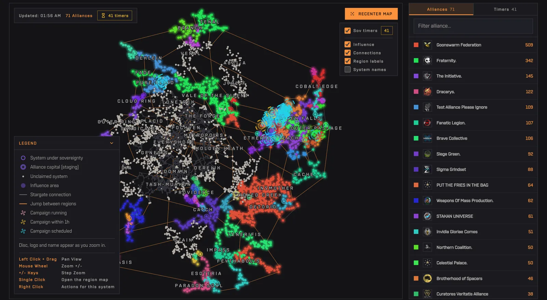This screenshot has width=547, height=300.
Task: Toggle the Connections checkbox off
Action: 348,53
